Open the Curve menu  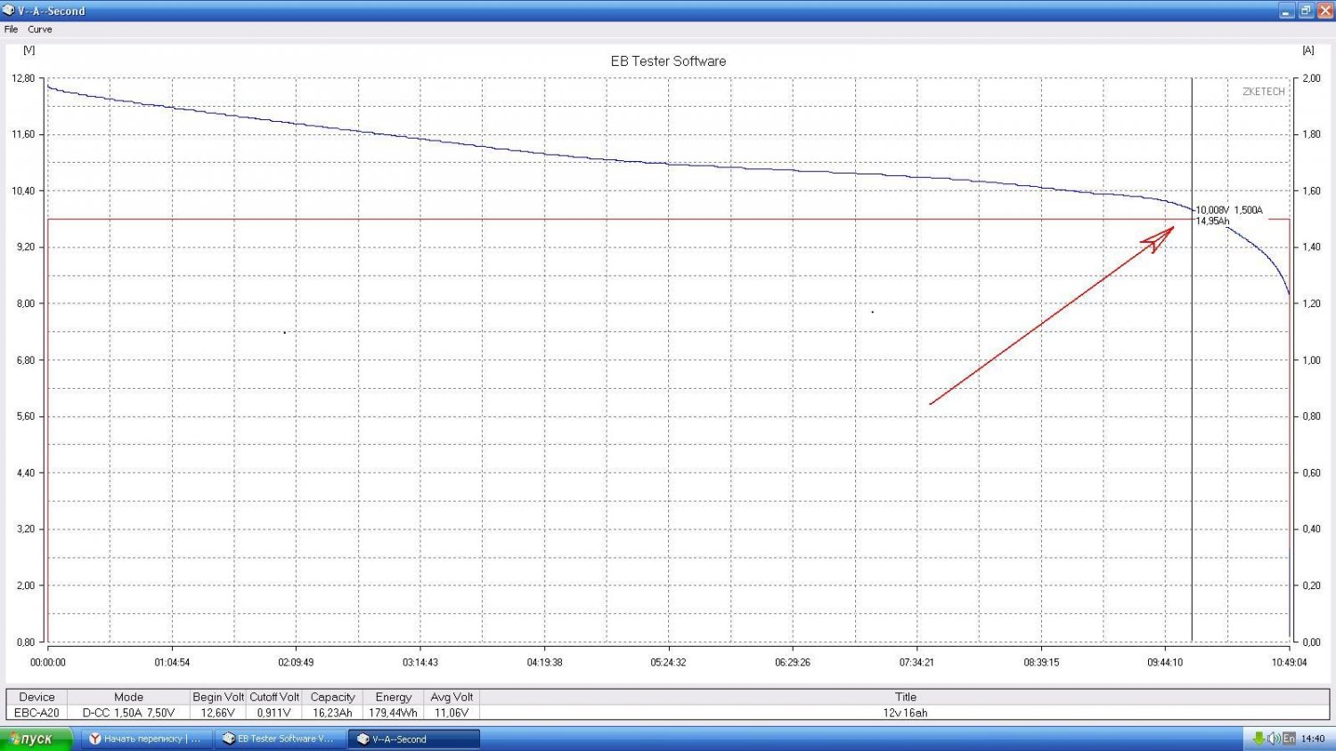coord(40,29)
